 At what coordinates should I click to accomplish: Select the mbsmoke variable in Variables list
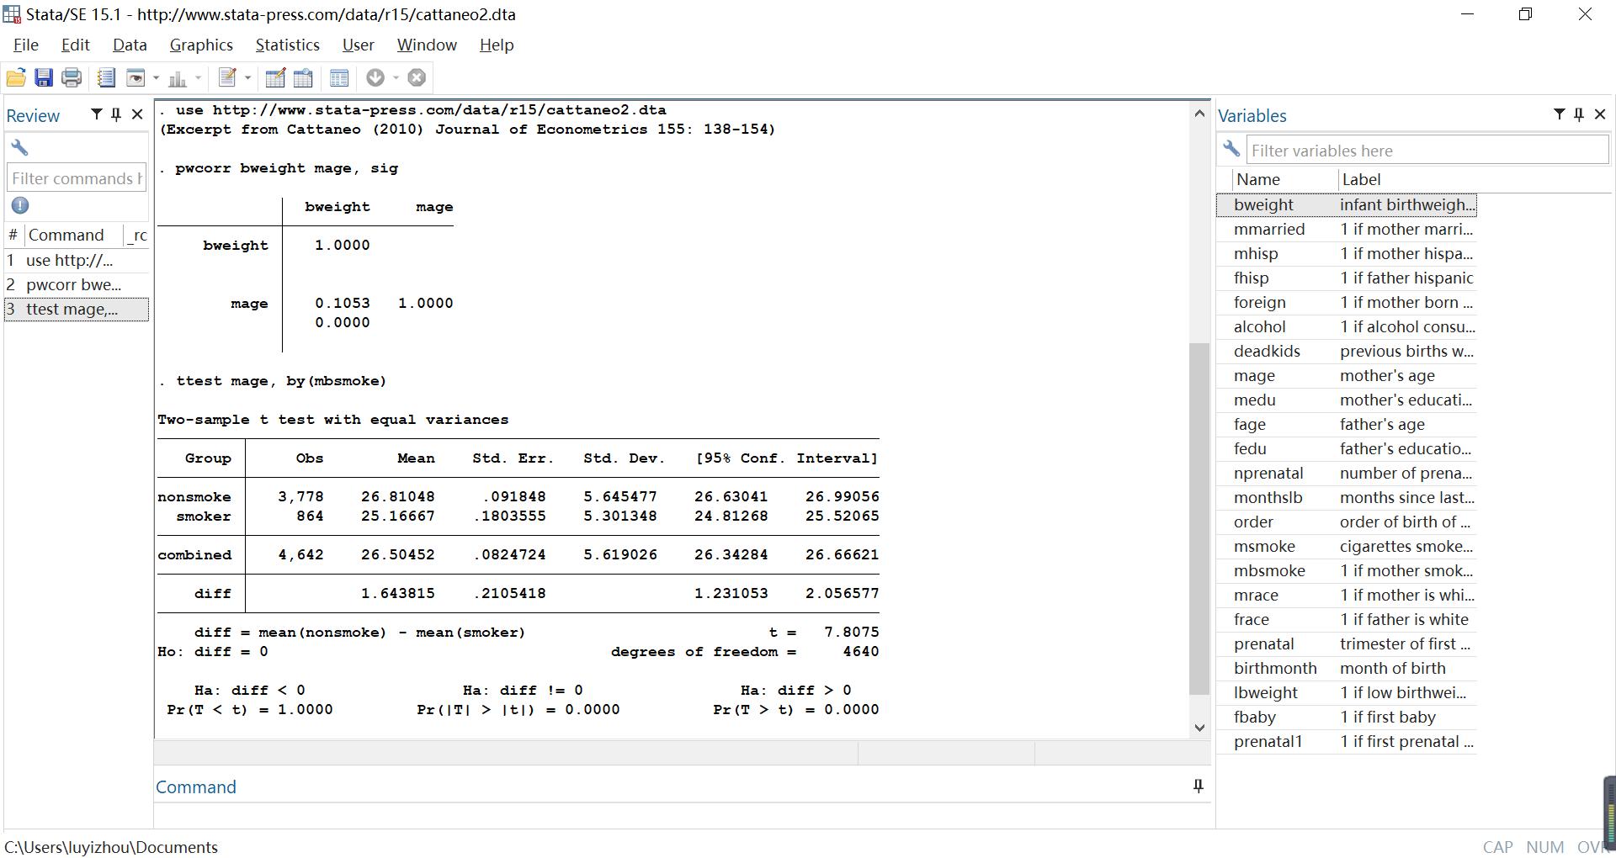pos(1347,570)
